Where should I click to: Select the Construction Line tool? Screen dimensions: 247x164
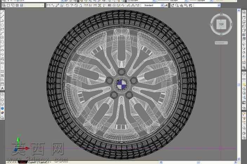coord(2,16)
